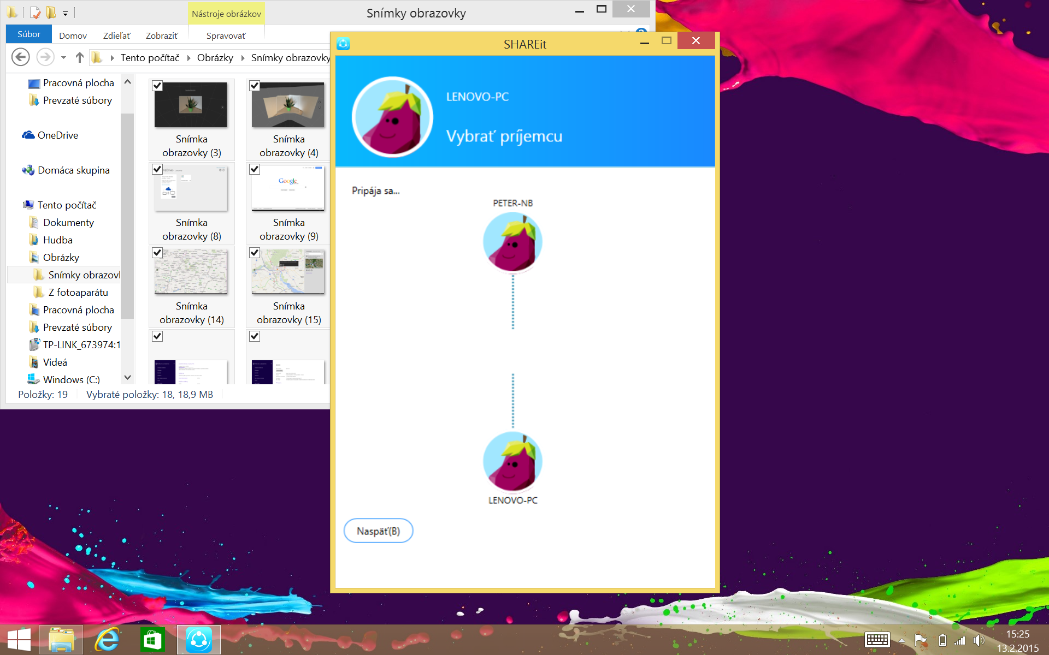Image resolution: width=1049 pixels, height=655 pixels.
Task: Uncheck Snímka obrazovky (14) checkbox
Action: 157,253
